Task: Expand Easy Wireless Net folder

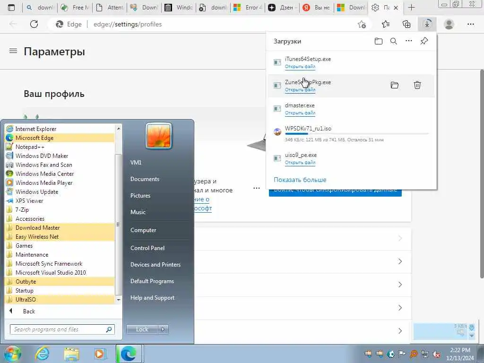Action: tap(60, 236)
